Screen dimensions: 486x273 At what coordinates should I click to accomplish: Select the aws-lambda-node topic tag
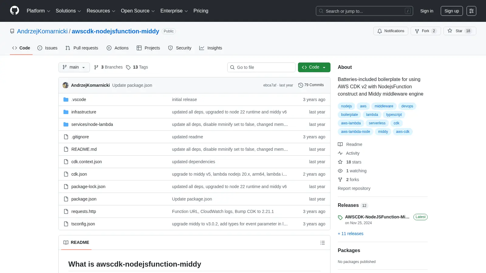click(x=355, y=132)
